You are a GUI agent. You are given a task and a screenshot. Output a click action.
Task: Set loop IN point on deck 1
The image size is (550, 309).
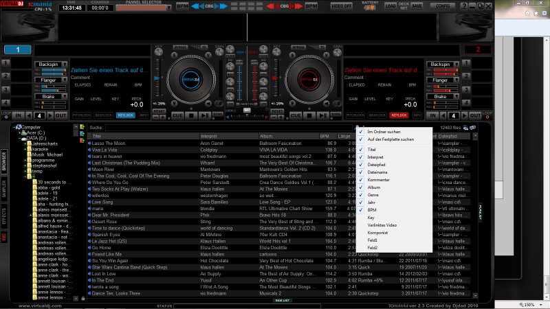pyautogui.click(x=18, y=115)
